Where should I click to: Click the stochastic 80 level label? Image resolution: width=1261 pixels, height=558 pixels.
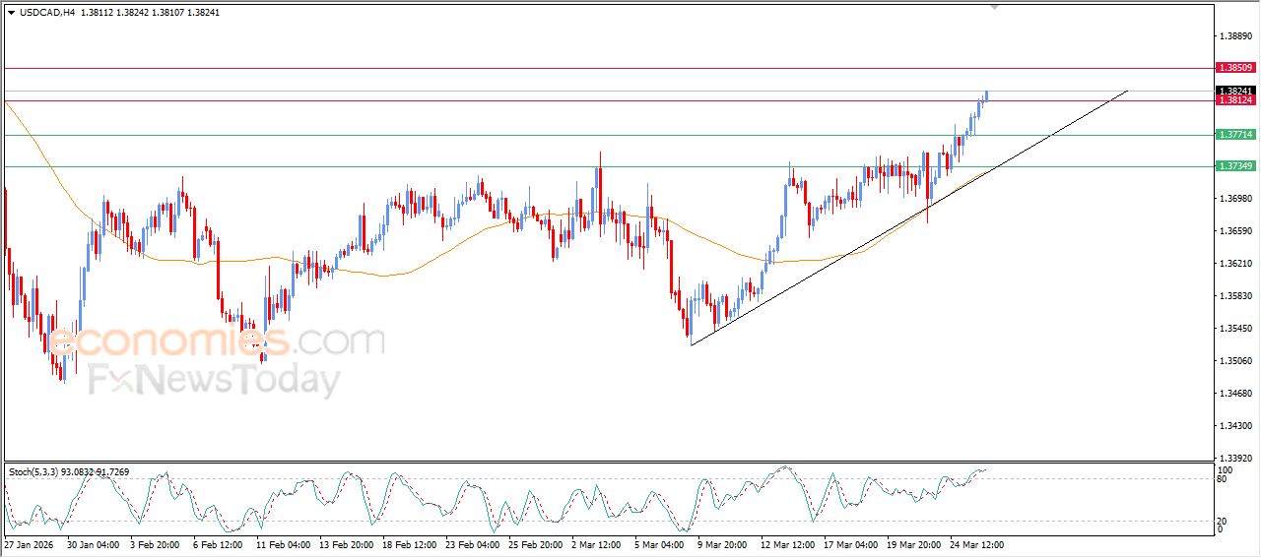[x=1221, y=479]
